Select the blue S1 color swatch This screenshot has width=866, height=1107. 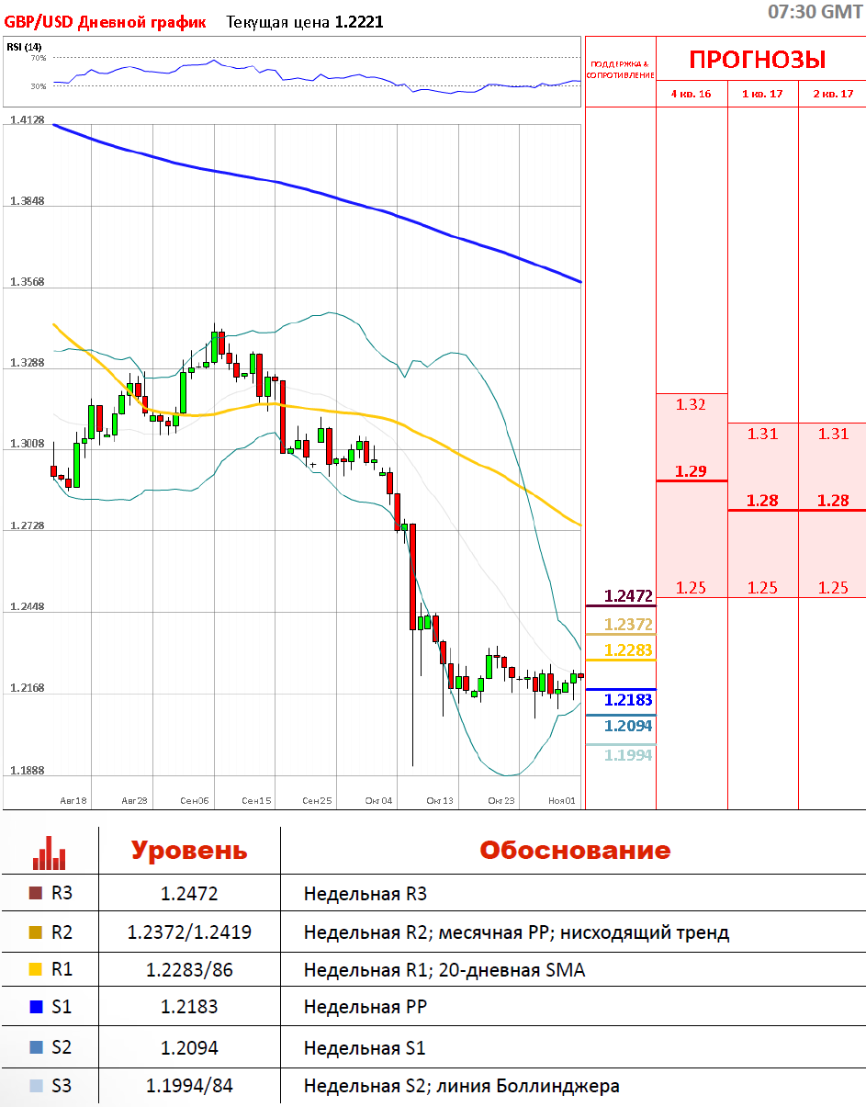[x=36, y=1007]
